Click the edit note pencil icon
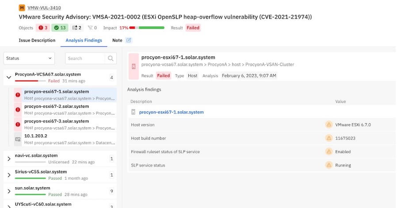 [x=129, y=40]
